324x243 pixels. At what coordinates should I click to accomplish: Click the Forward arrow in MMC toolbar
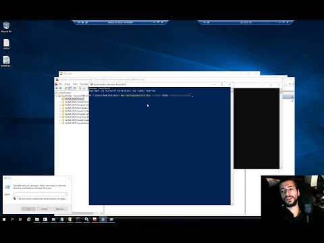[60, 88]
